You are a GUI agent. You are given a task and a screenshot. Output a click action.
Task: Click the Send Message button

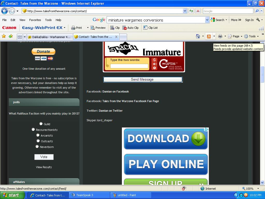click(143, 80)
